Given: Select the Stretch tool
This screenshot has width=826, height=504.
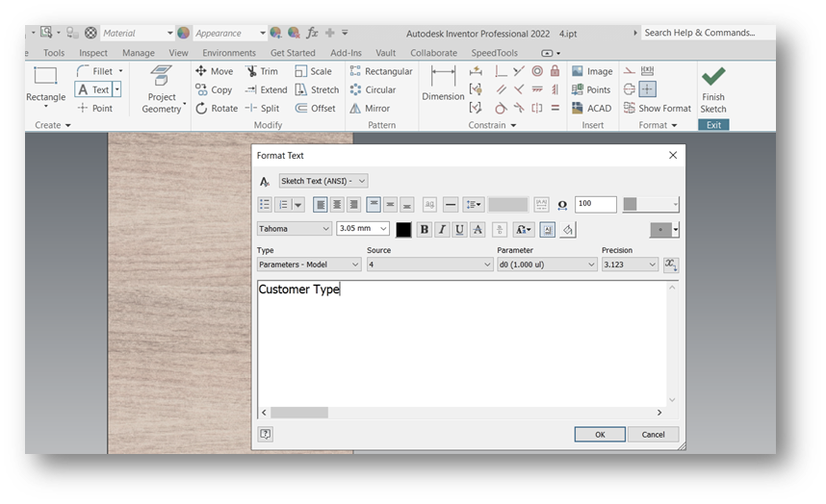Looking at the screenshot, I should pos(317,89).
